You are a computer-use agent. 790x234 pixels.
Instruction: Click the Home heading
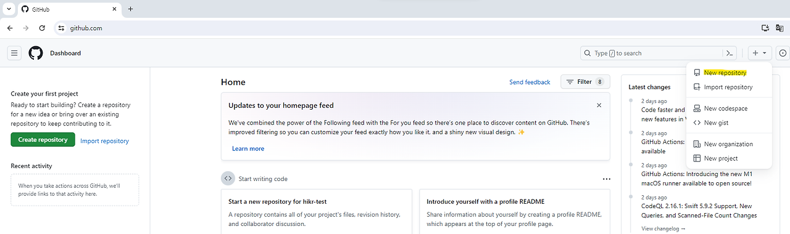[233, 82]
